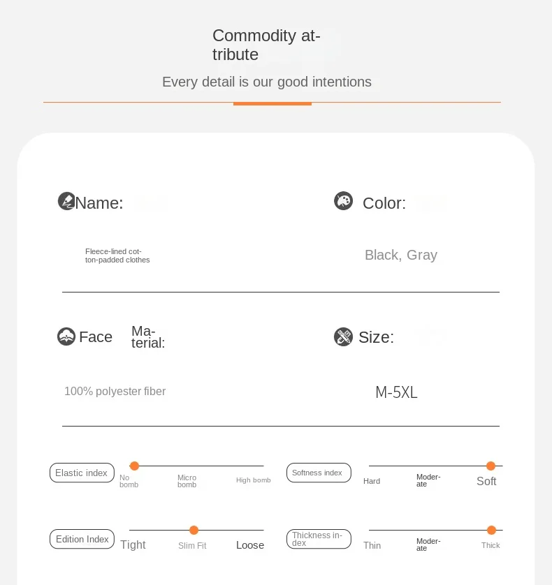552x585 pixels.
Task: Click the M-5XL size value
Action: tap(396, 392)
